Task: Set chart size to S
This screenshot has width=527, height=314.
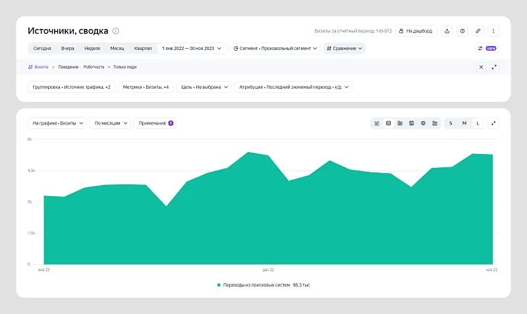Action: [x=451, y=123]
